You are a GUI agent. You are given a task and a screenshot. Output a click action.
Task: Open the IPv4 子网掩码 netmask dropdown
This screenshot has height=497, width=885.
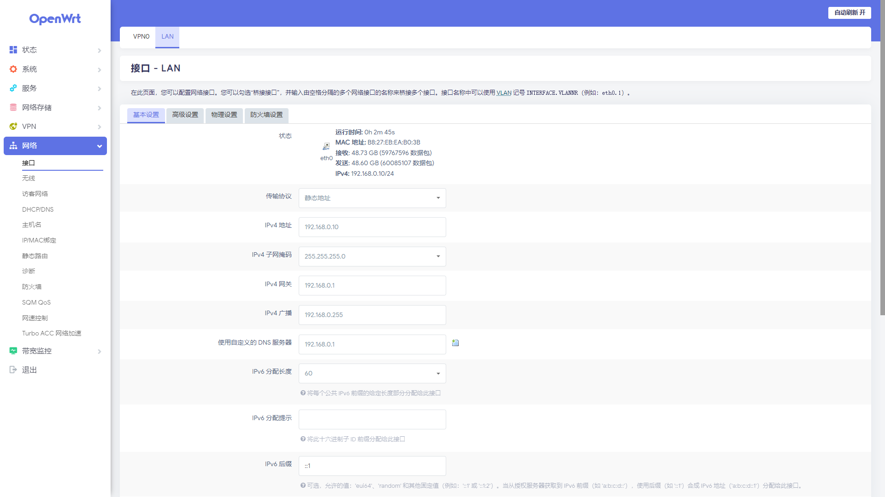(372, 256)
